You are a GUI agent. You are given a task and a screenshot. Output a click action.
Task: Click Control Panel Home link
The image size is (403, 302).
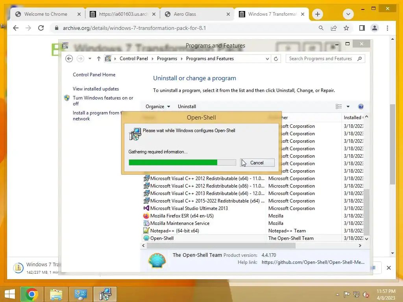(94, 75)
